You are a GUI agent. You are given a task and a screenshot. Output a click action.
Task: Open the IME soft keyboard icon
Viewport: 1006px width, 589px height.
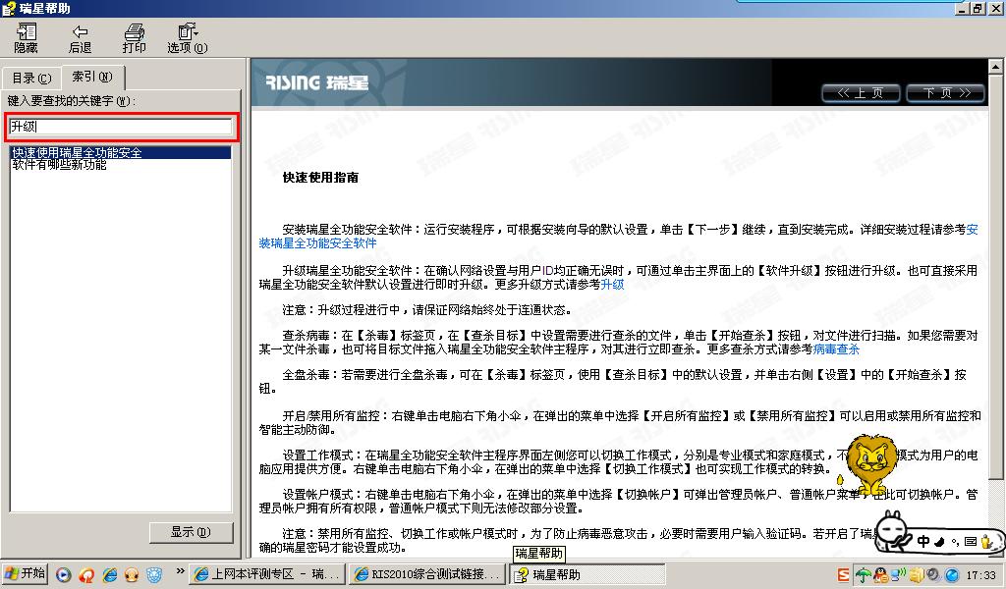(970, 542)
